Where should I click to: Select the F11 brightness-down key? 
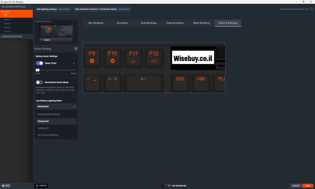point(133,57)
